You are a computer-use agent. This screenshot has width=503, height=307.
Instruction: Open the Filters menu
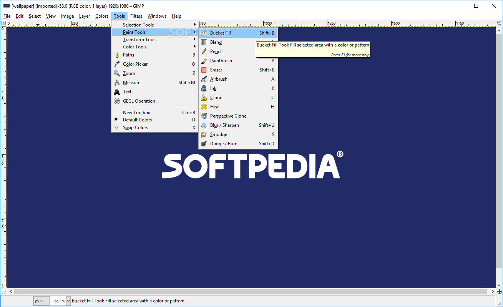[136, 16]
